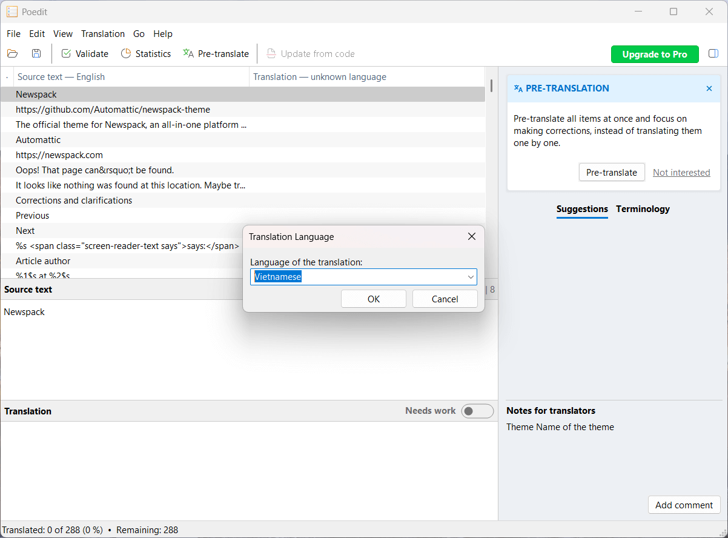Select the Previous row in the list

[x=242, y=216]
